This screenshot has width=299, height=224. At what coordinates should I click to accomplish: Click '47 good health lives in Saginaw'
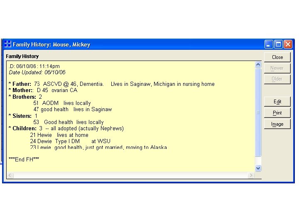point(73,110)
